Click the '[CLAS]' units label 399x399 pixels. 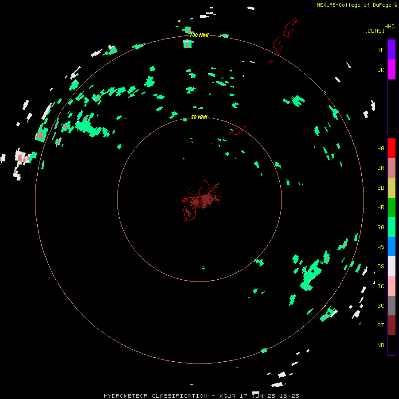(375, 31)
